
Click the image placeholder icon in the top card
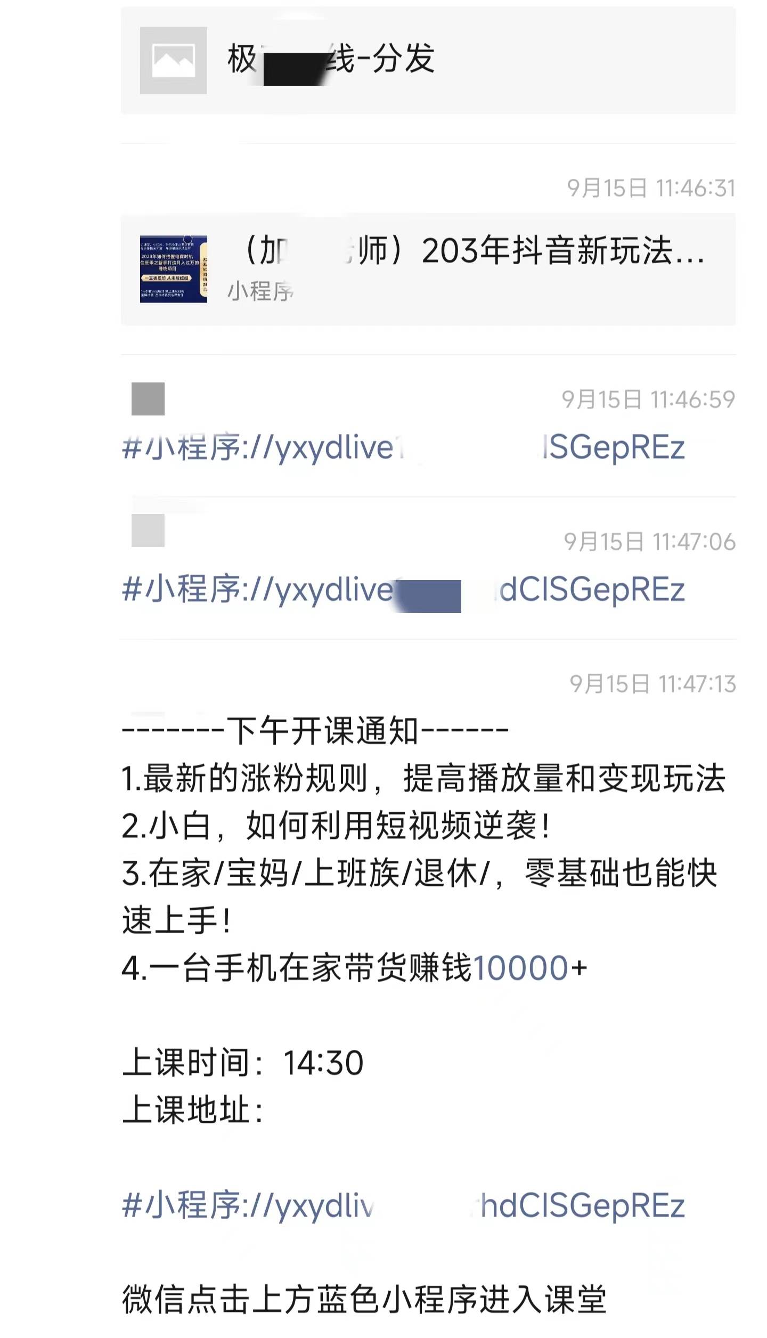click(x=173, y=60)
